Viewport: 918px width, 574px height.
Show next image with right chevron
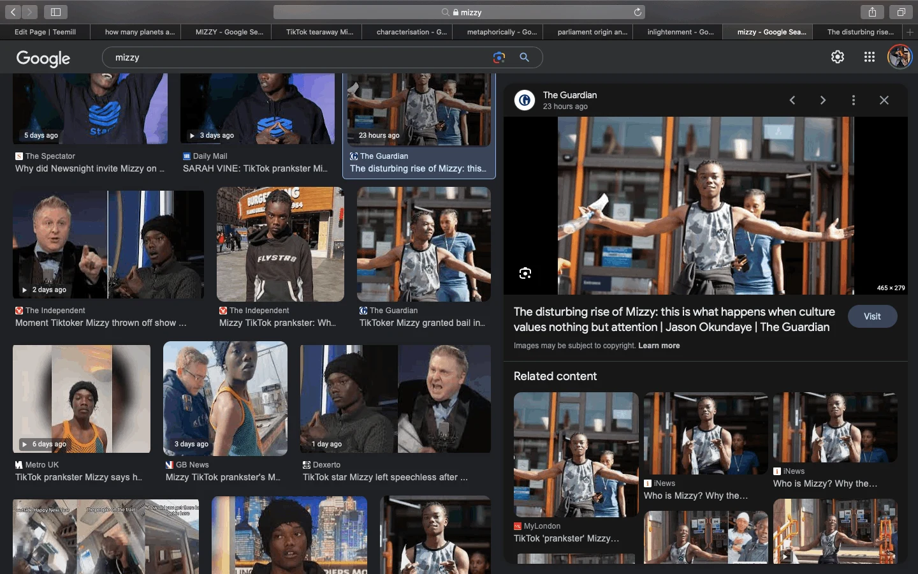pos(822,100)
